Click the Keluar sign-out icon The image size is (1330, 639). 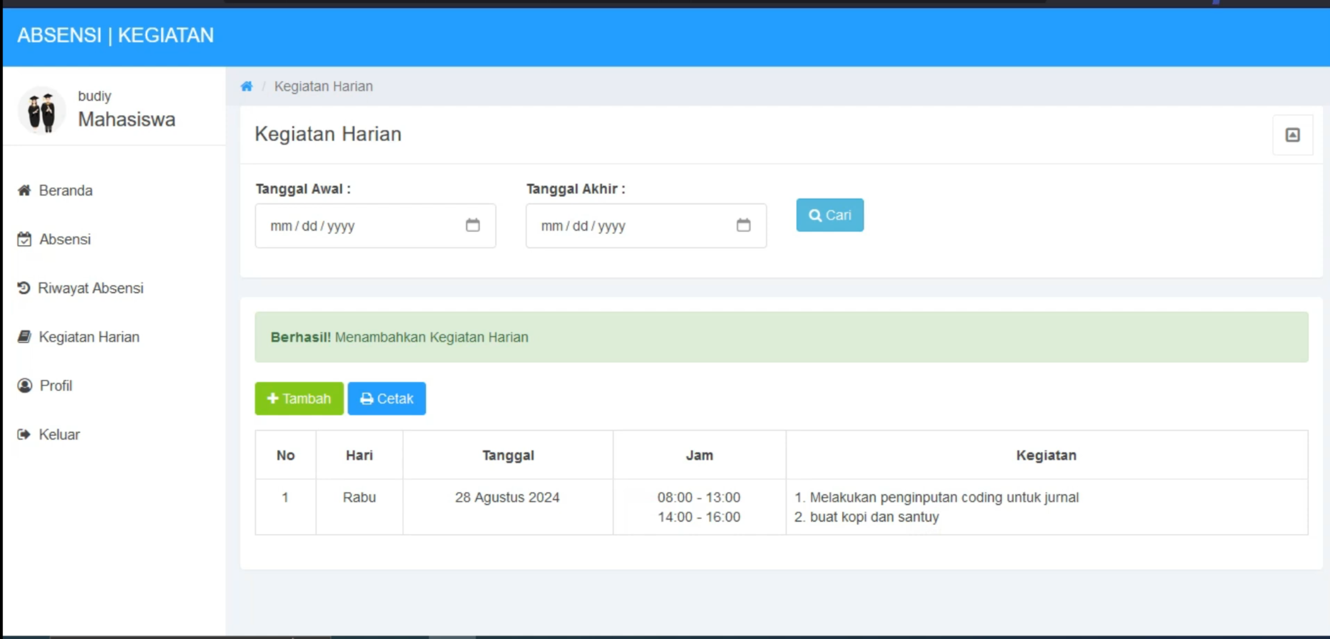[x=24, y=434]
